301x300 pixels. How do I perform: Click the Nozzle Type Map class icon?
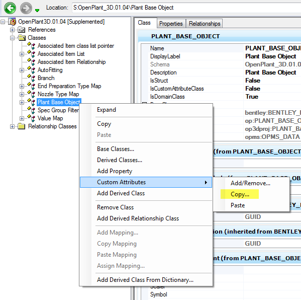click(31, 94)
